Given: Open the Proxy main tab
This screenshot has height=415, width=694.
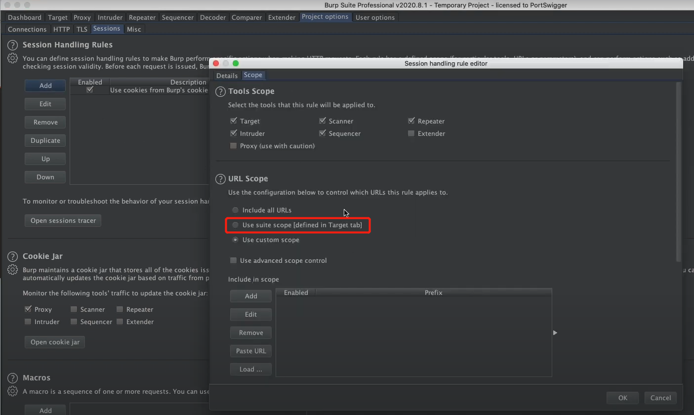Looking at the screenshot, I should click(82, 17).
